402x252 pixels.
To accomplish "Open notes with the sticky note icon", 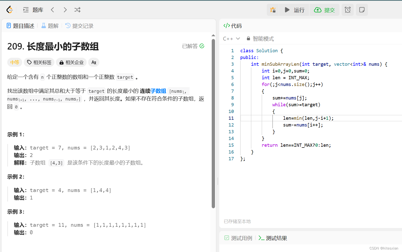I will pos(362,10).
